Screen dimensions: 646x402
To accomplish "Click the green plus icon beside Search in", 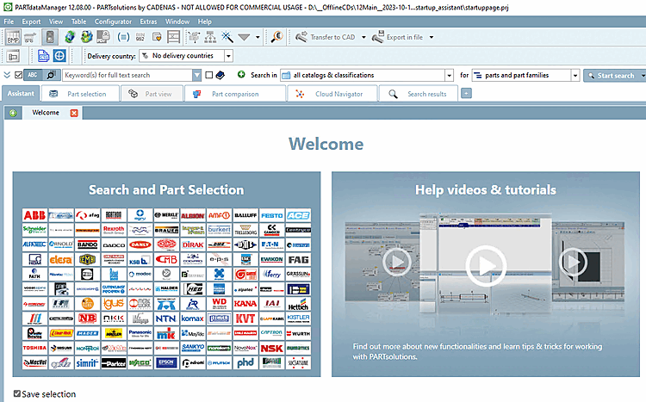I will click(x=241, y=75).
